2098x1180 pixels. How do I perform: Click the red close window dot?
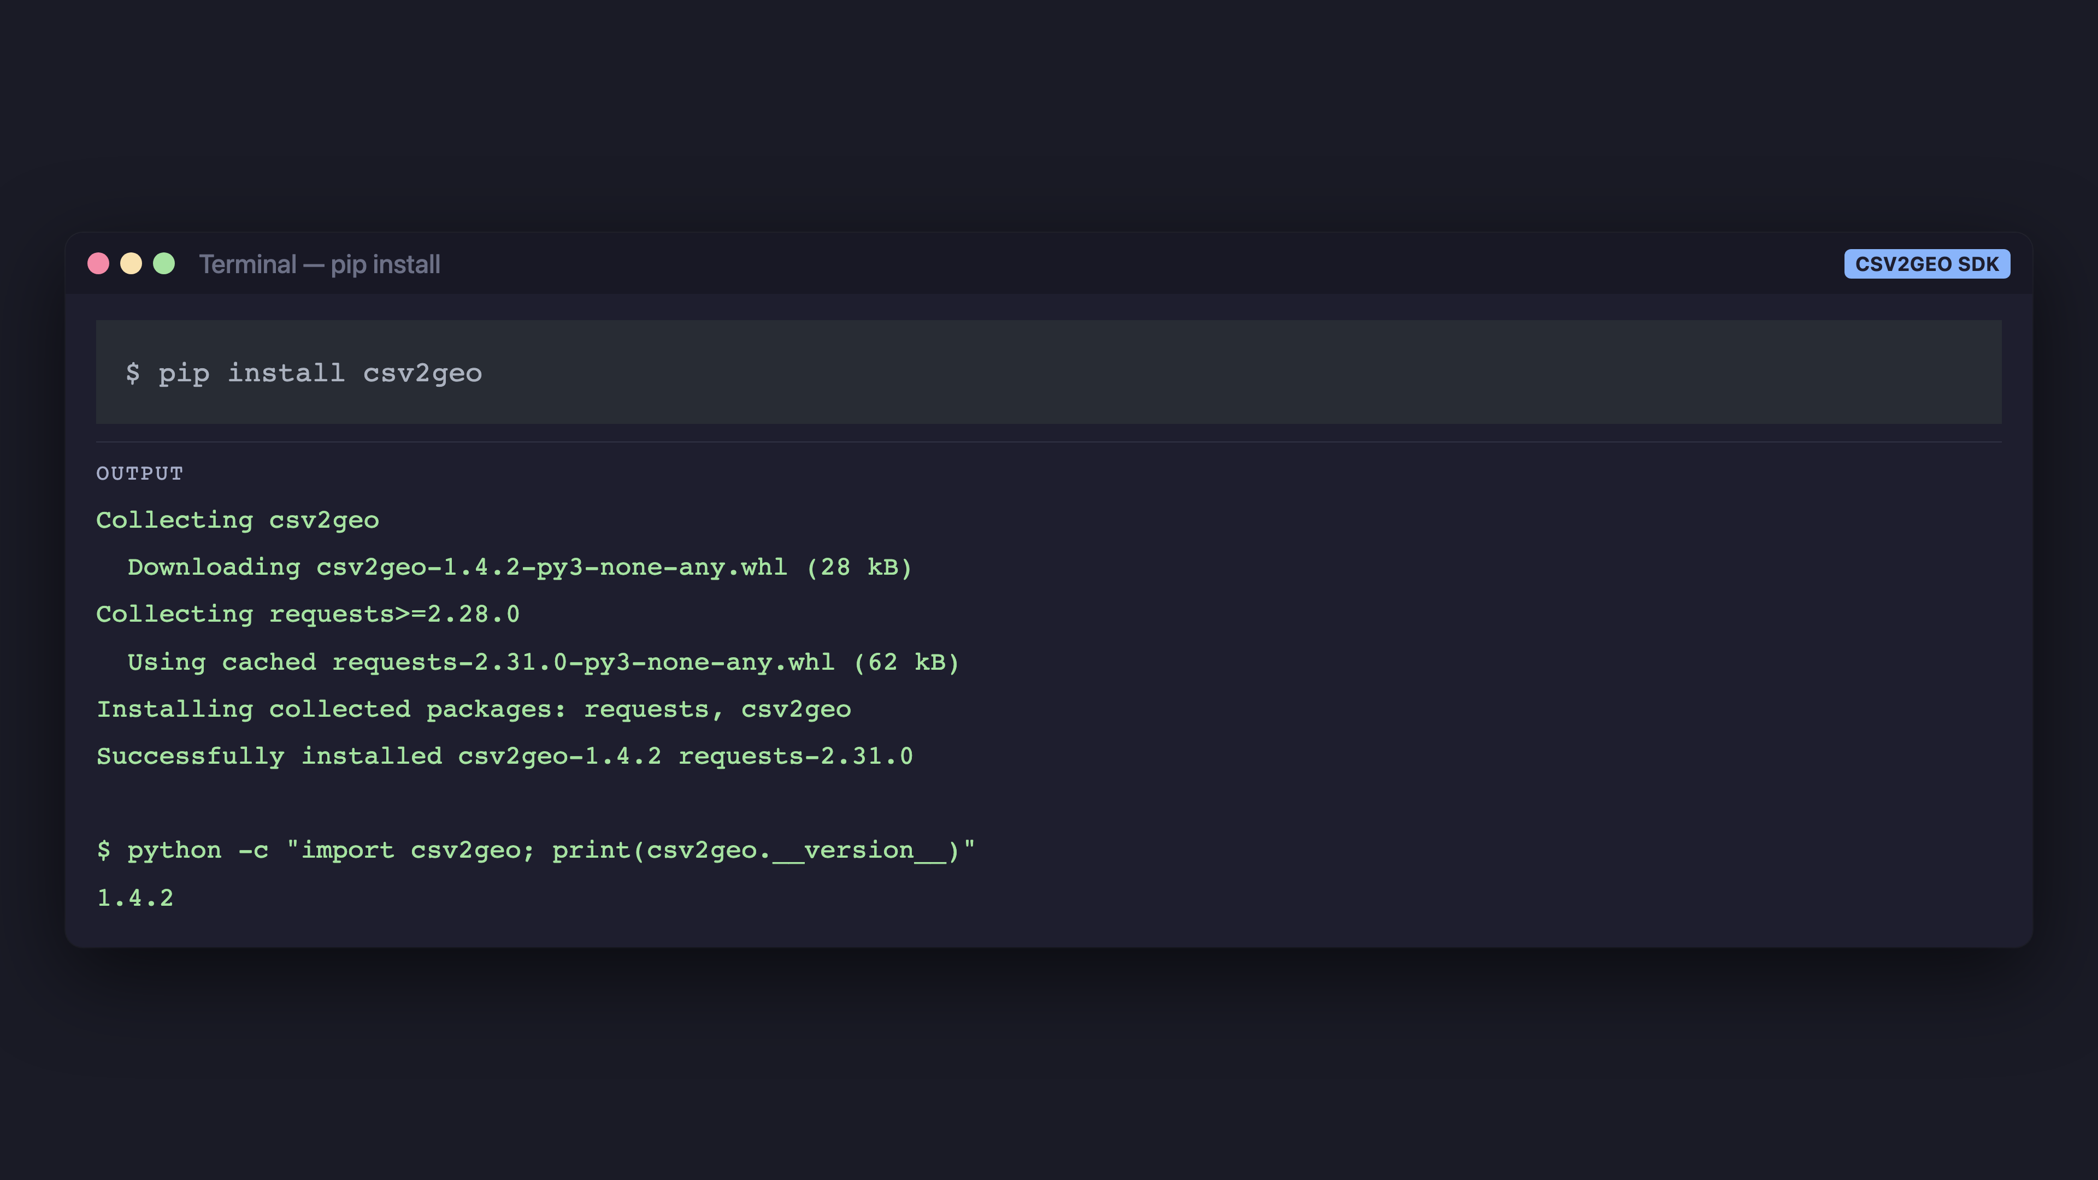(98, 264)
